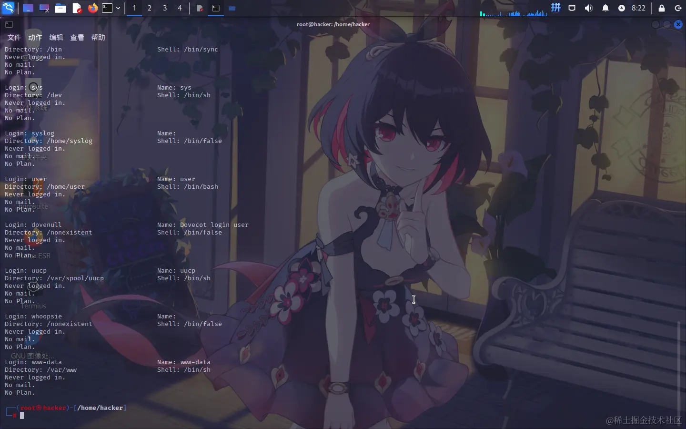Click the window title 'root@hacker: /home/hacker'
Image resolution: width=686 pixels, height=429 pixels.
tap(333, 24)
